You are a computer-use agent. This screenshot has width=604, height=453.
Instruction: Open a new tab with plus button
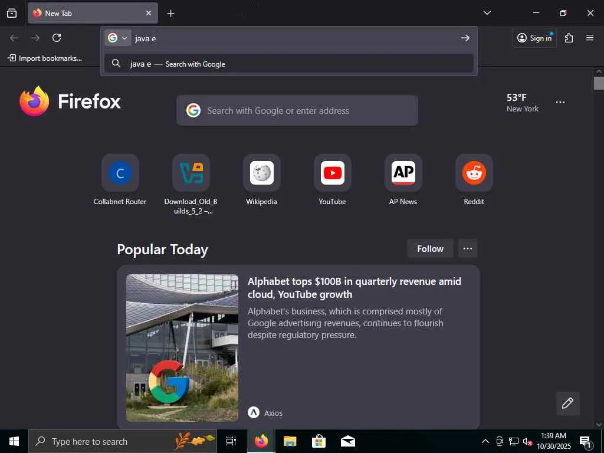point(170,14)
